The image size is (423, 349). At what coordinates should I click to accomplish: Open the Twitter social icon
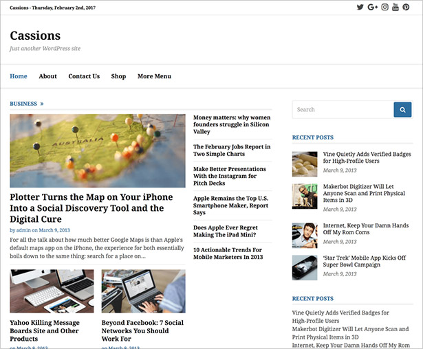tap(360, 8)
